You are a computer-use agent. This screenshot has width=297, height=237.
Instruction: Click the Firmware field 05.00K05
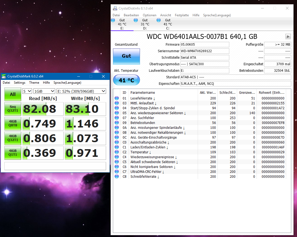click(x=205, y=45)
